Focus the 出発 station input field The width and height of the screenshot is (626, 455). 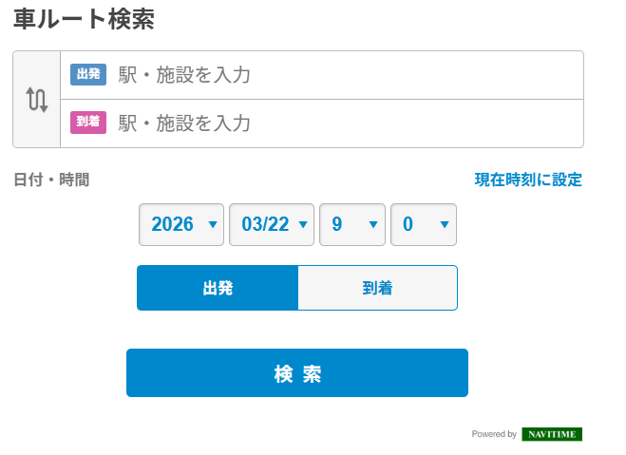pos(342,75)
